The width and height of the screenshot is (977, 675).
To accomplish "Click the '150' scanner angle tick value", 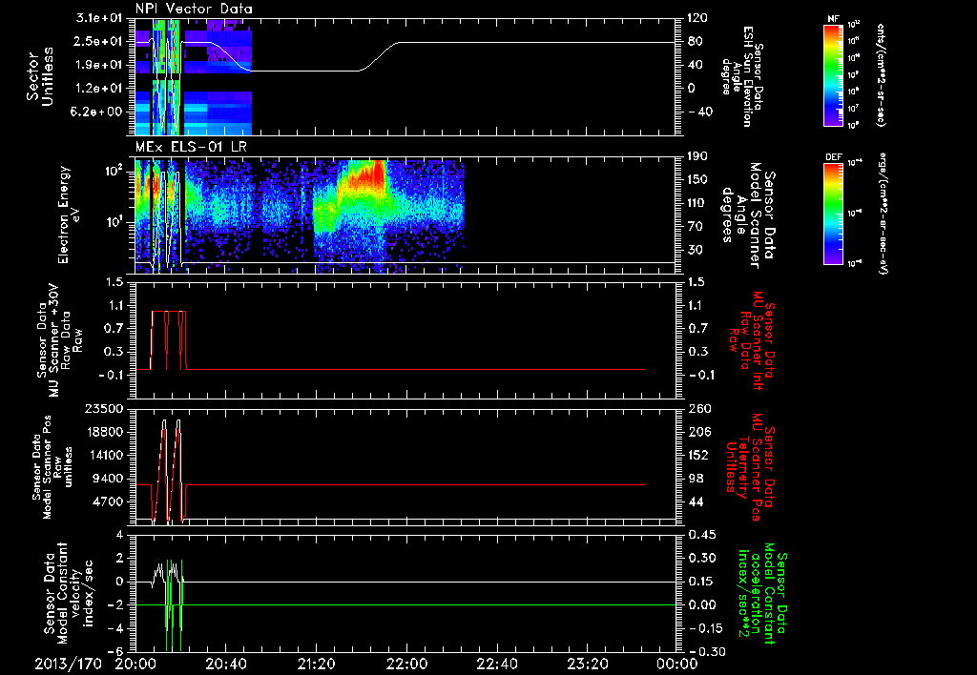I will (697, 179).
